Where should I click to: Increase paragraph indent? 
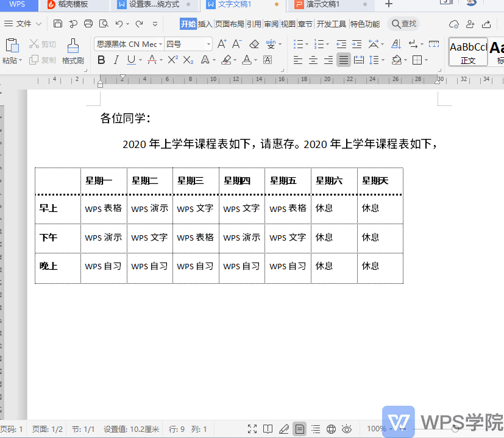click(357, 44)
